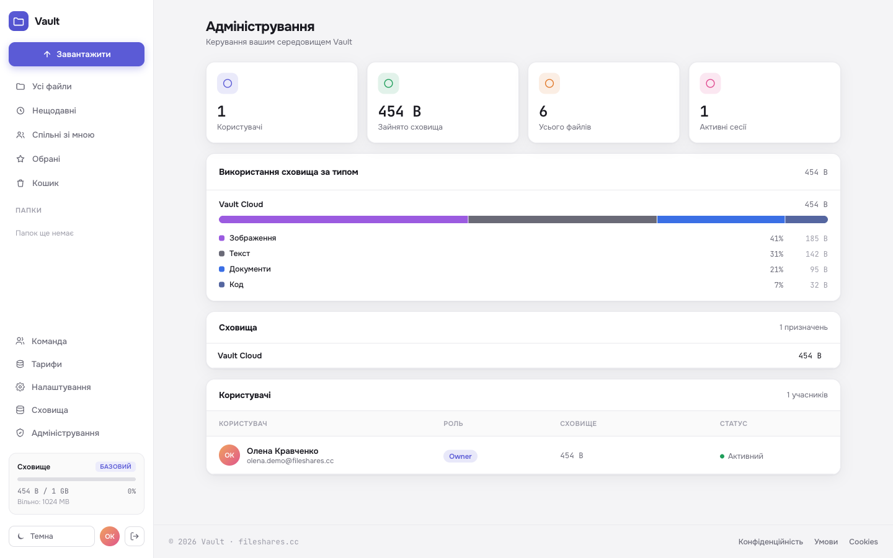
Task: Click the 1 призначень label
Action: click(803, 327)
